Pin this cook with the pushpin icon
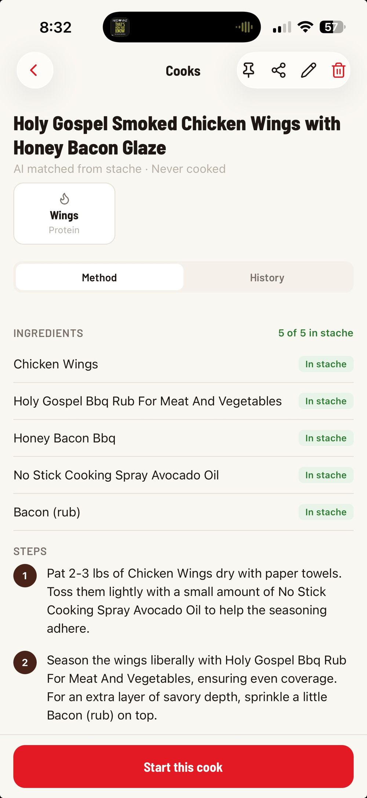The image size is (367, 798). click(248, 70)
